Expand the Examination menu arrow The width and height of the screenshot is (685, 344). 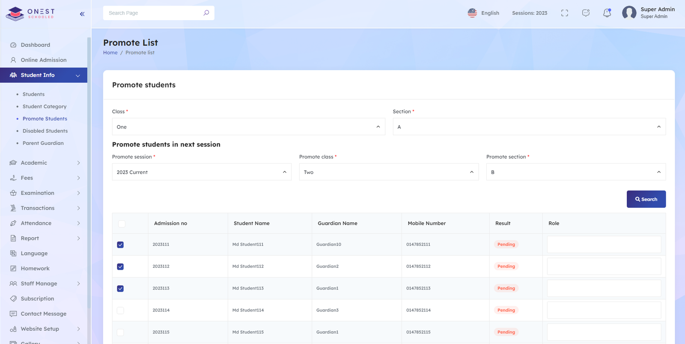(x=78, y=193)
